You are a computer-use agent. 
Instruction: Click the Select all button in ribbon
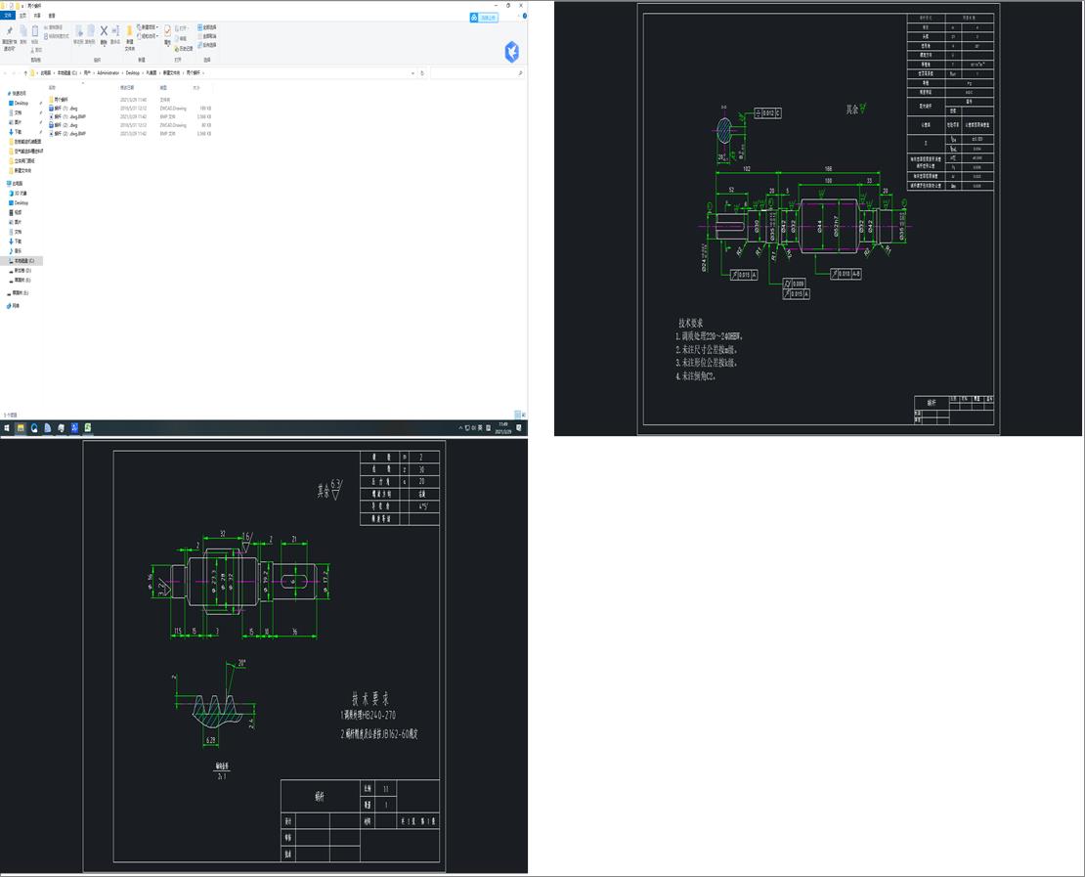pyautogui.click(x=207, y=27)
